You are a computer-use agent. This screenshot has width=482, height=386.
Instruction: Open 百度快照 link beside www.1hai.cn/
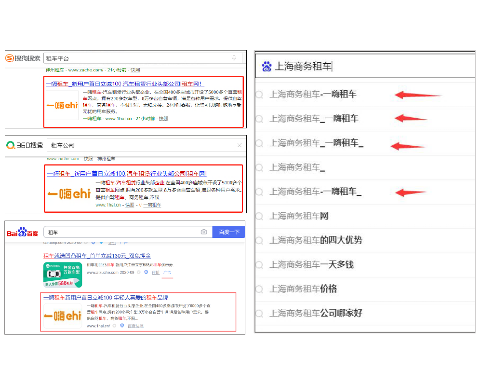[135, 326]
